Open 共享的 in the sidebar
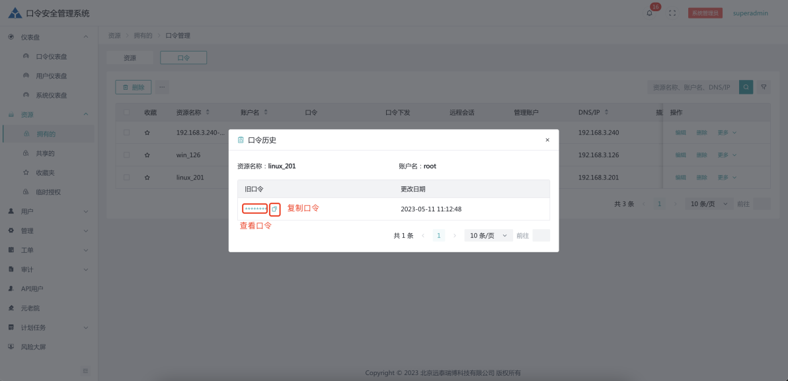788x381 pixels. pos(46,153)
